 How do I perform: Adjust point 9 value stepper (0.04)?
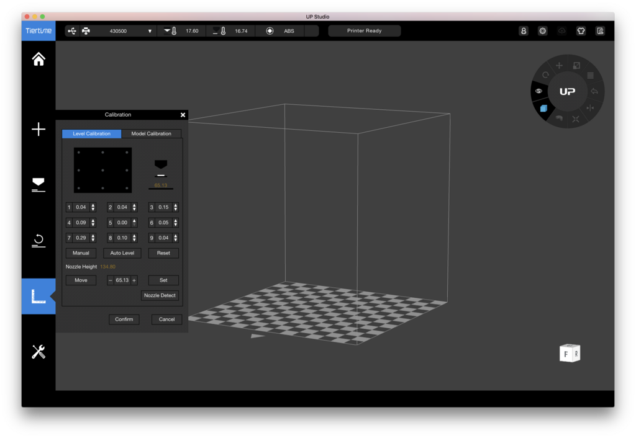point(176,238)
